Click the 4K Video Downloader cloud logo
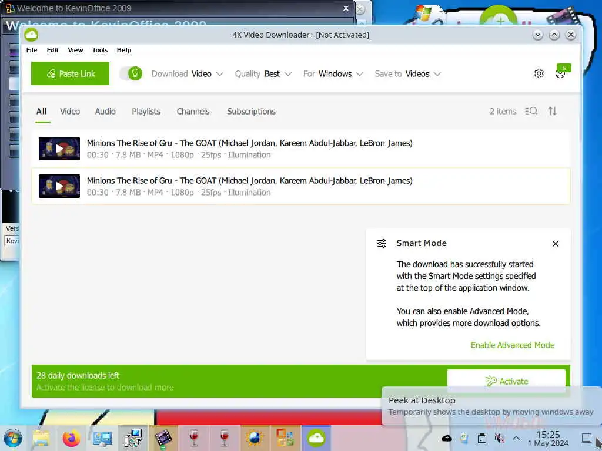 tap(31, 35)
